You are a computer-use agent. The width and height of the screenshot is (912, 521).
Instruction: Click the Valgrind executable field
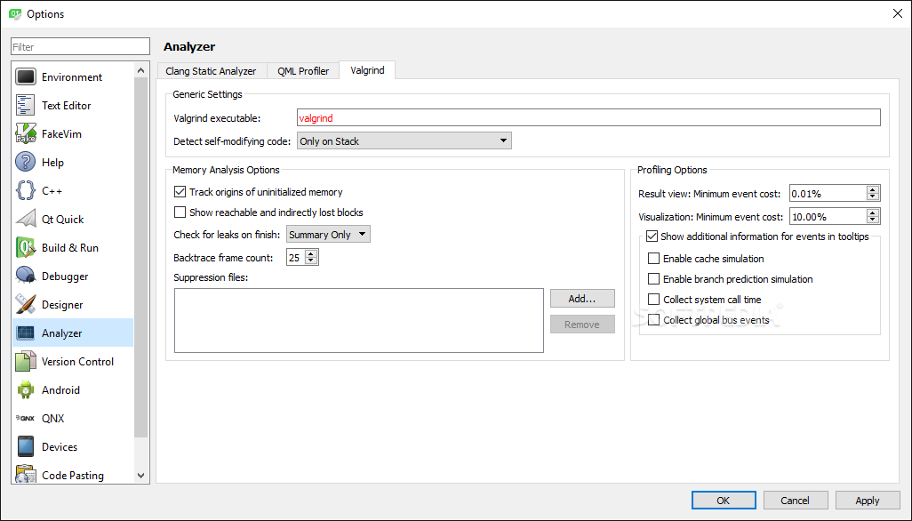(x=588, y=118)
